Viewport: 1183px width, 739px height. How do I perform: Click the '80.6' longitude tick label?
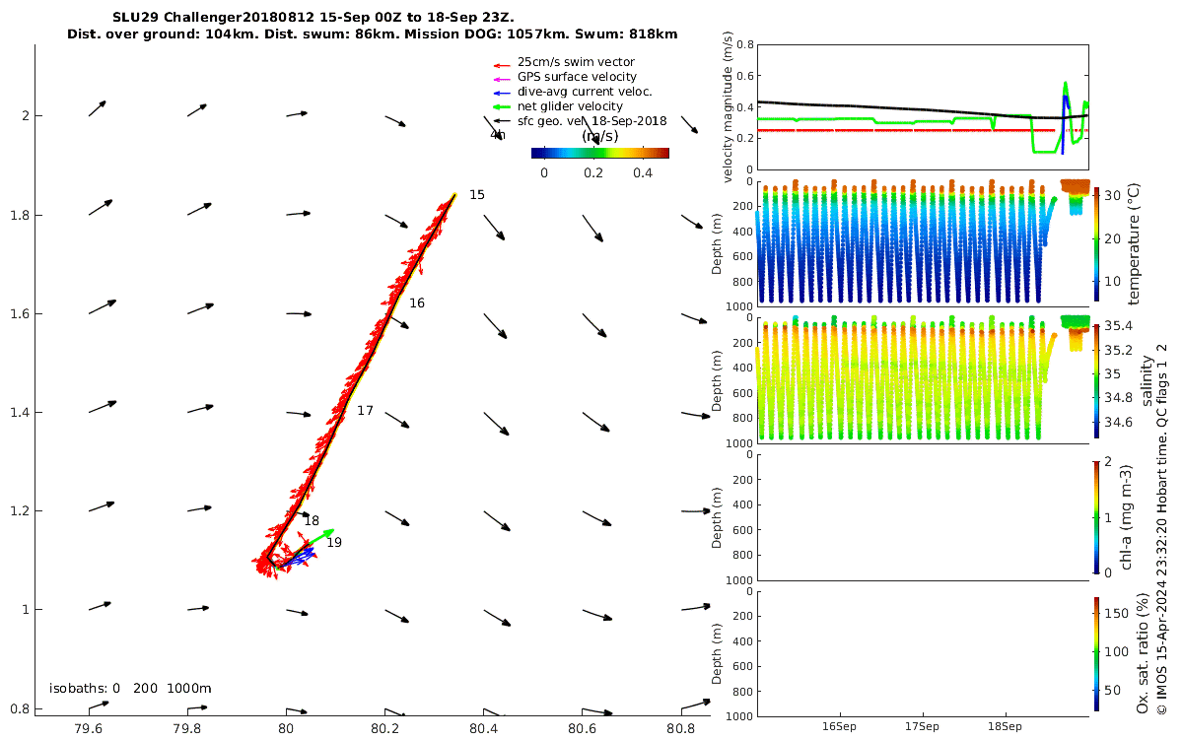pos(583,729)
